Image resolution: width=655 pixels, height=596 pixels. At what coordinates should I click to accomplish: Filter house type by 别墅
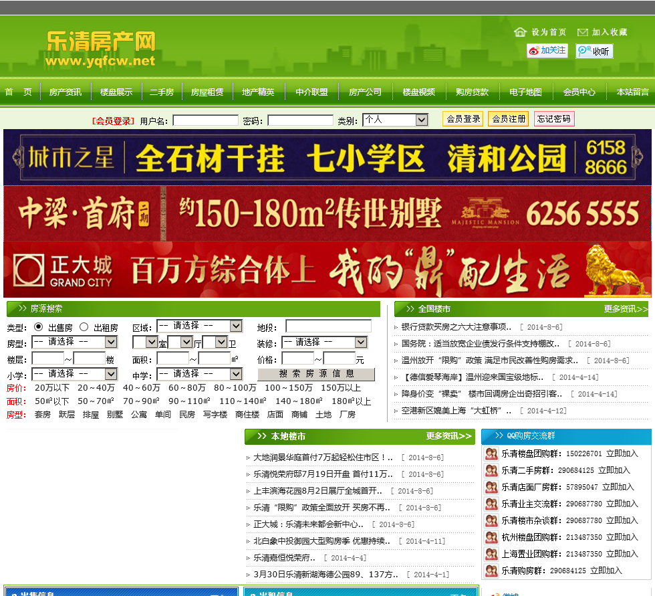tap(114, 415)
